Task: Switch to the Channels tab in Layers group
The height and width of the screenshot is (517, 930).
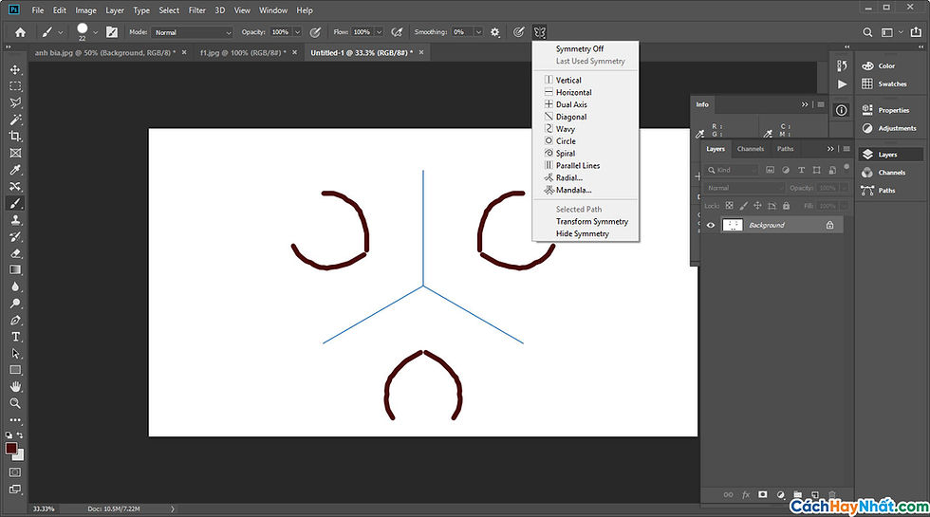Action: click(751, 149)
